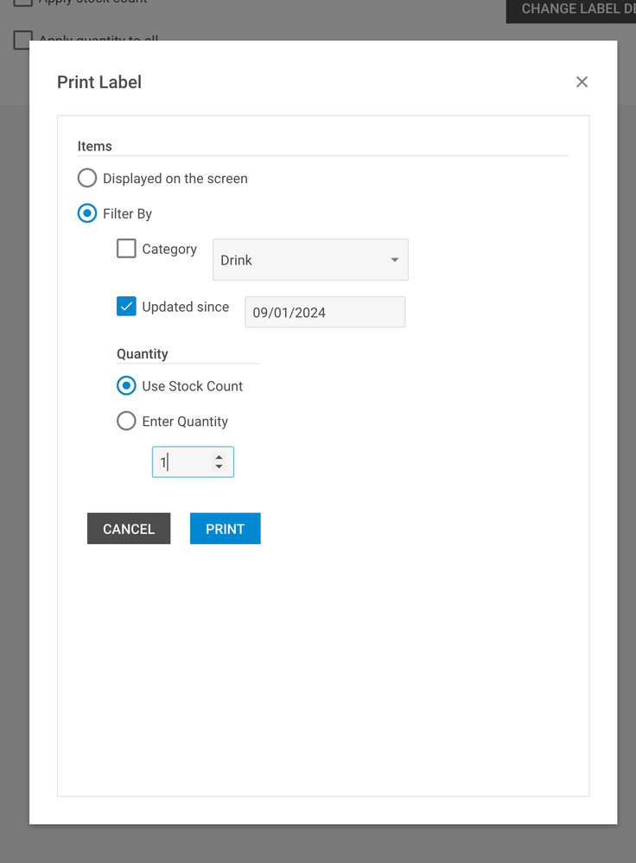Screen dimensions: 636x863
Task: Click the 'Print Label' dialog title
Action: [99, 82]
